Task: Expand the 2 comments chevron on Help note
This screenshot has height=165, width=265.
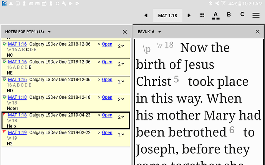Action: click(121, 117)
